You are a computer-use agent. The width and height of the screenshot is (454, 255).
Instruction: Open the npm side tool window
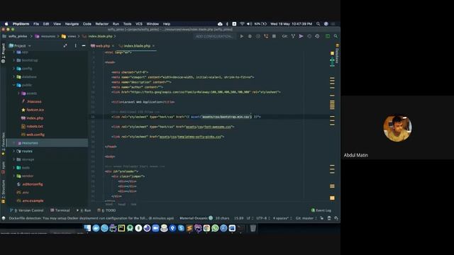tap(3, 167)
